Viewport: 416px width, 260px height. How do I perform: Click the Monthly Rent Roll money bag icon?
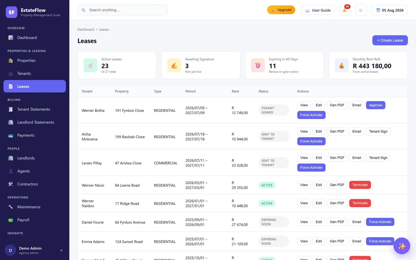pyautogui.click(x=342, y=65)
